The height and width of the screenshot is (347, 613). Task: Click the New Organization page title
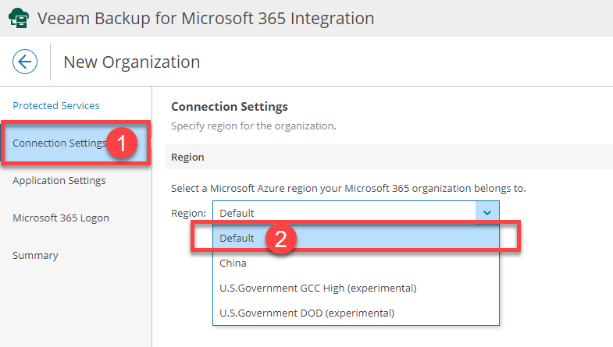tap(131, 62)
